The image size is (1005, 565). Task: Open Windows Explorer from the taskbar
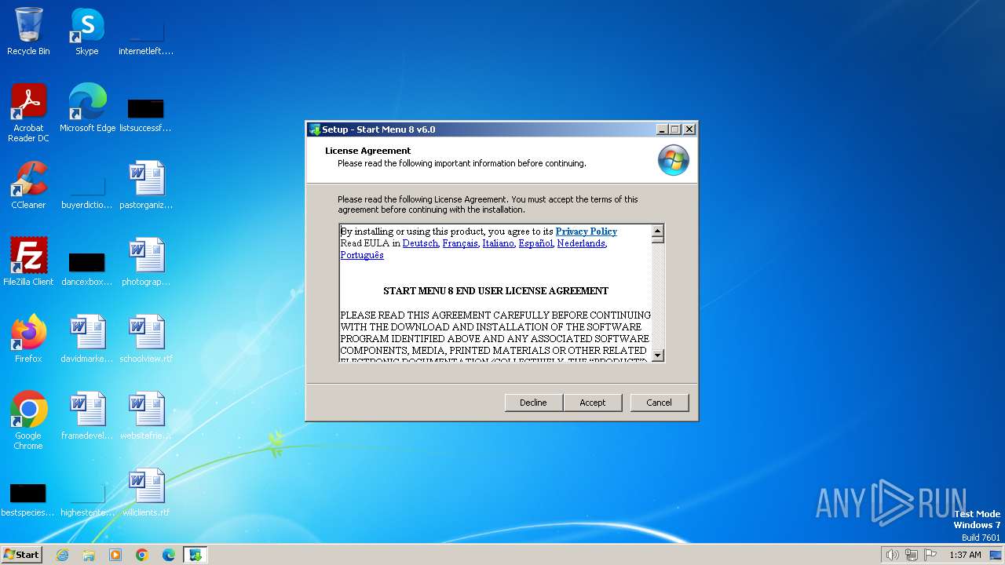pyautogui.click(x=89, y=555)
